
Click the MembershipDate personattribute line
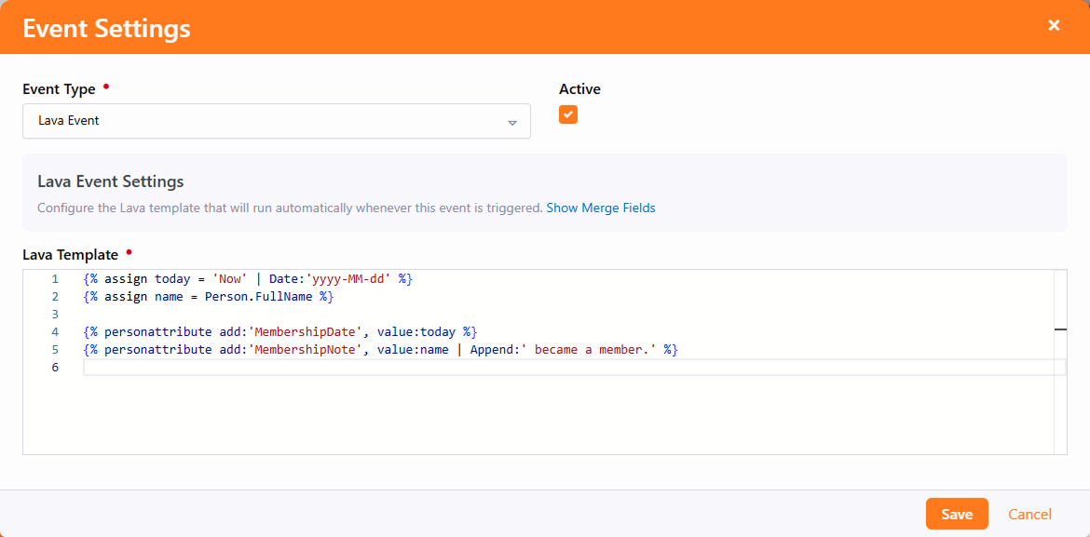click(279, 332)
